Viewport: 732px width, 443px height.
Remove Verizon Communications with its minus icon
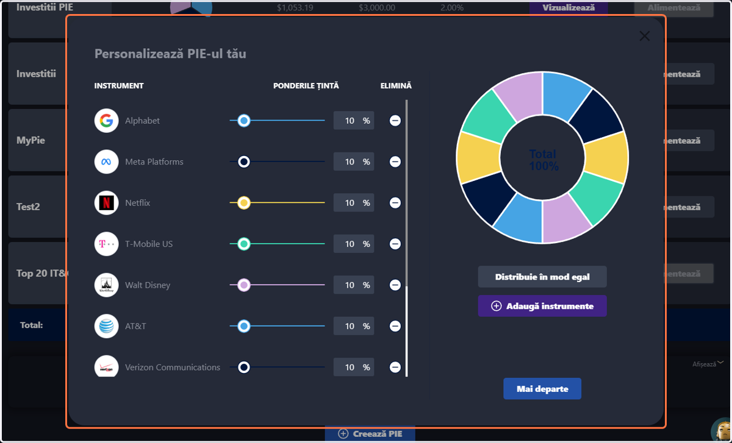coord(395,367)
